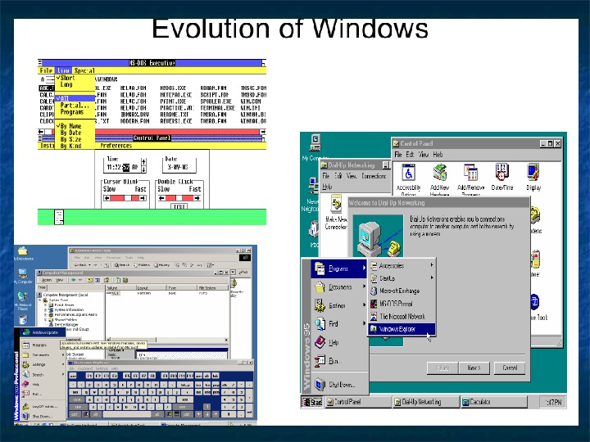Expand Settings in Windows 95 Start menu
This screenshot has width=590, height=442.
tap(339, 305)
